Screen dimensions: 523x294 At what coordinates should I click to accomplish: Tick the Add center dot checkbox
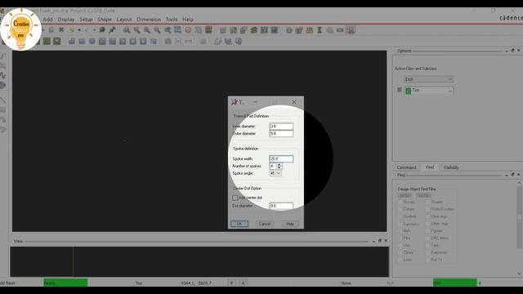pyautogui.click(x=235, y=198)
